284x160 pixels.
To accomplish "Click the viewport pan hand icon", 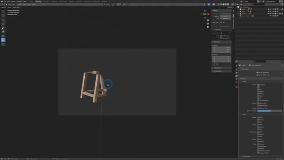I will 208,24.
